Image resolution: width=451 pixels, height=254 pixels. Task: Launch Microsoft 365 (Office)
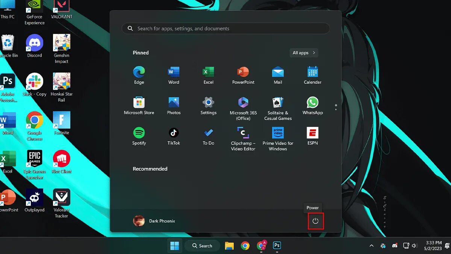click(243, 108)
